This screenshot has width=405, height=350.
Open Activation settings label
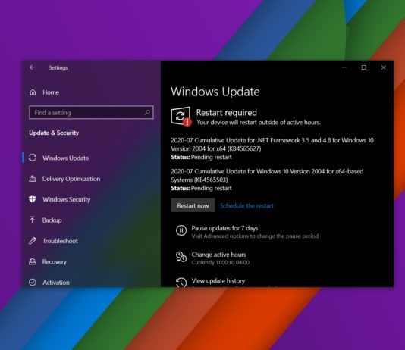click(x=56, y=283)
